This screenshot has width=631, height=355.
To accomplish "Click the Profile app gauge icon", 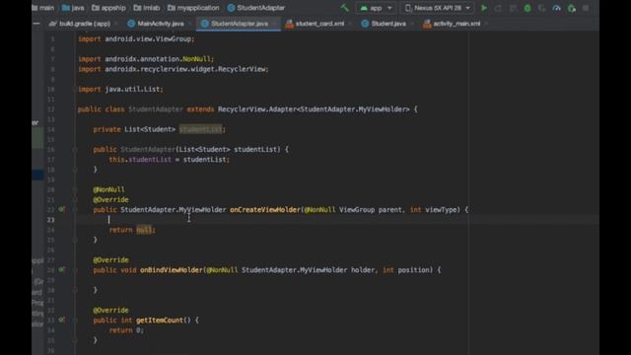I will [556, 8].
